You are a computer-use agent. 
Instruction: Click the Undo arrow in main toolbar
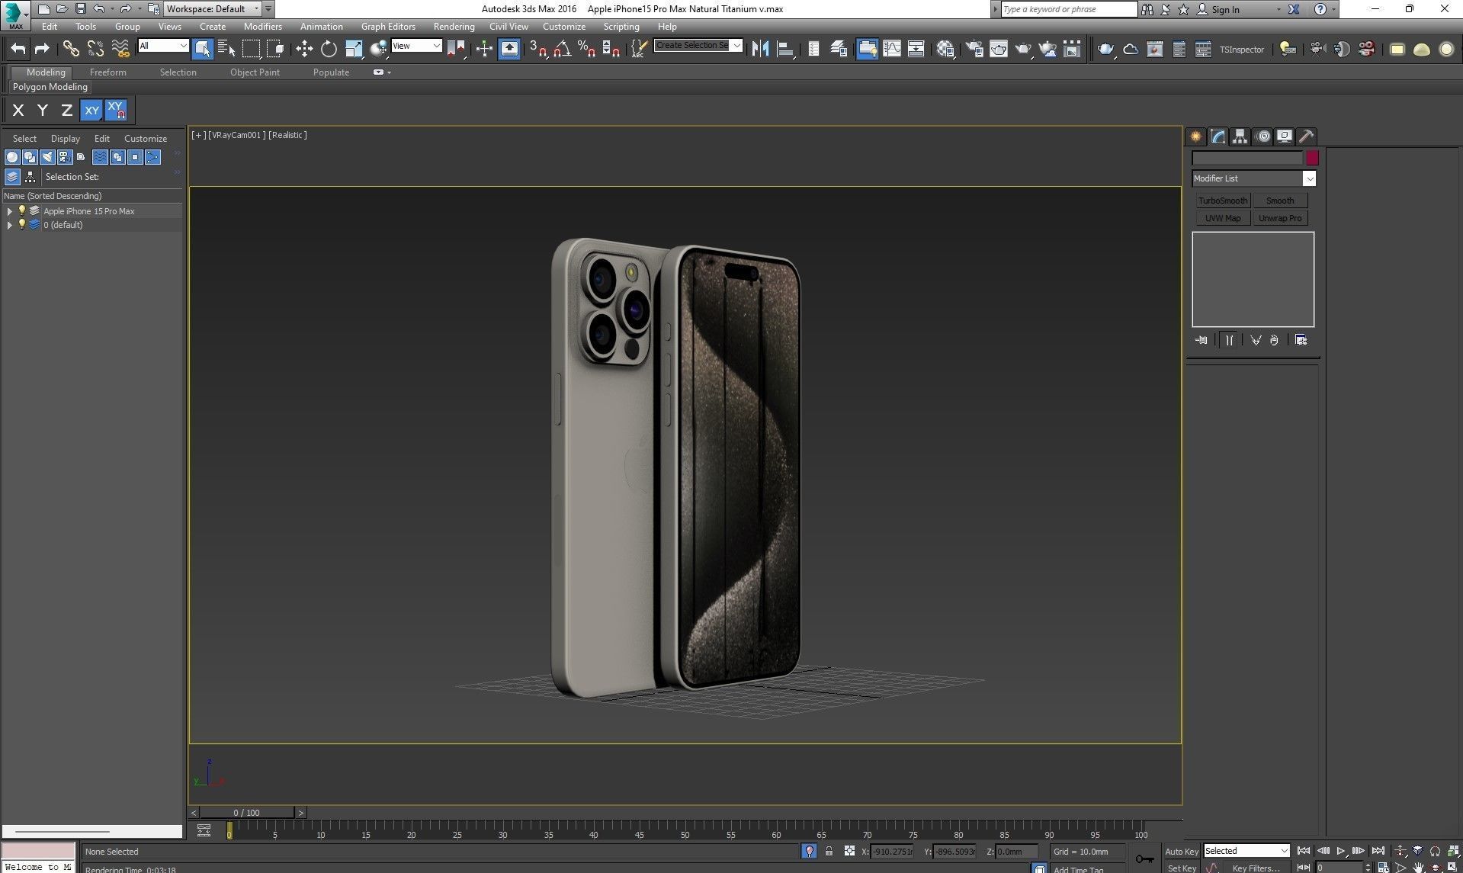(18, 49)
